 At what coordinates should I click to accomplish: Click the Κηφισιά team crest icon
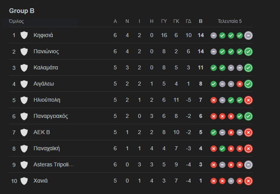pyautogui.click(x=24, y=35)
